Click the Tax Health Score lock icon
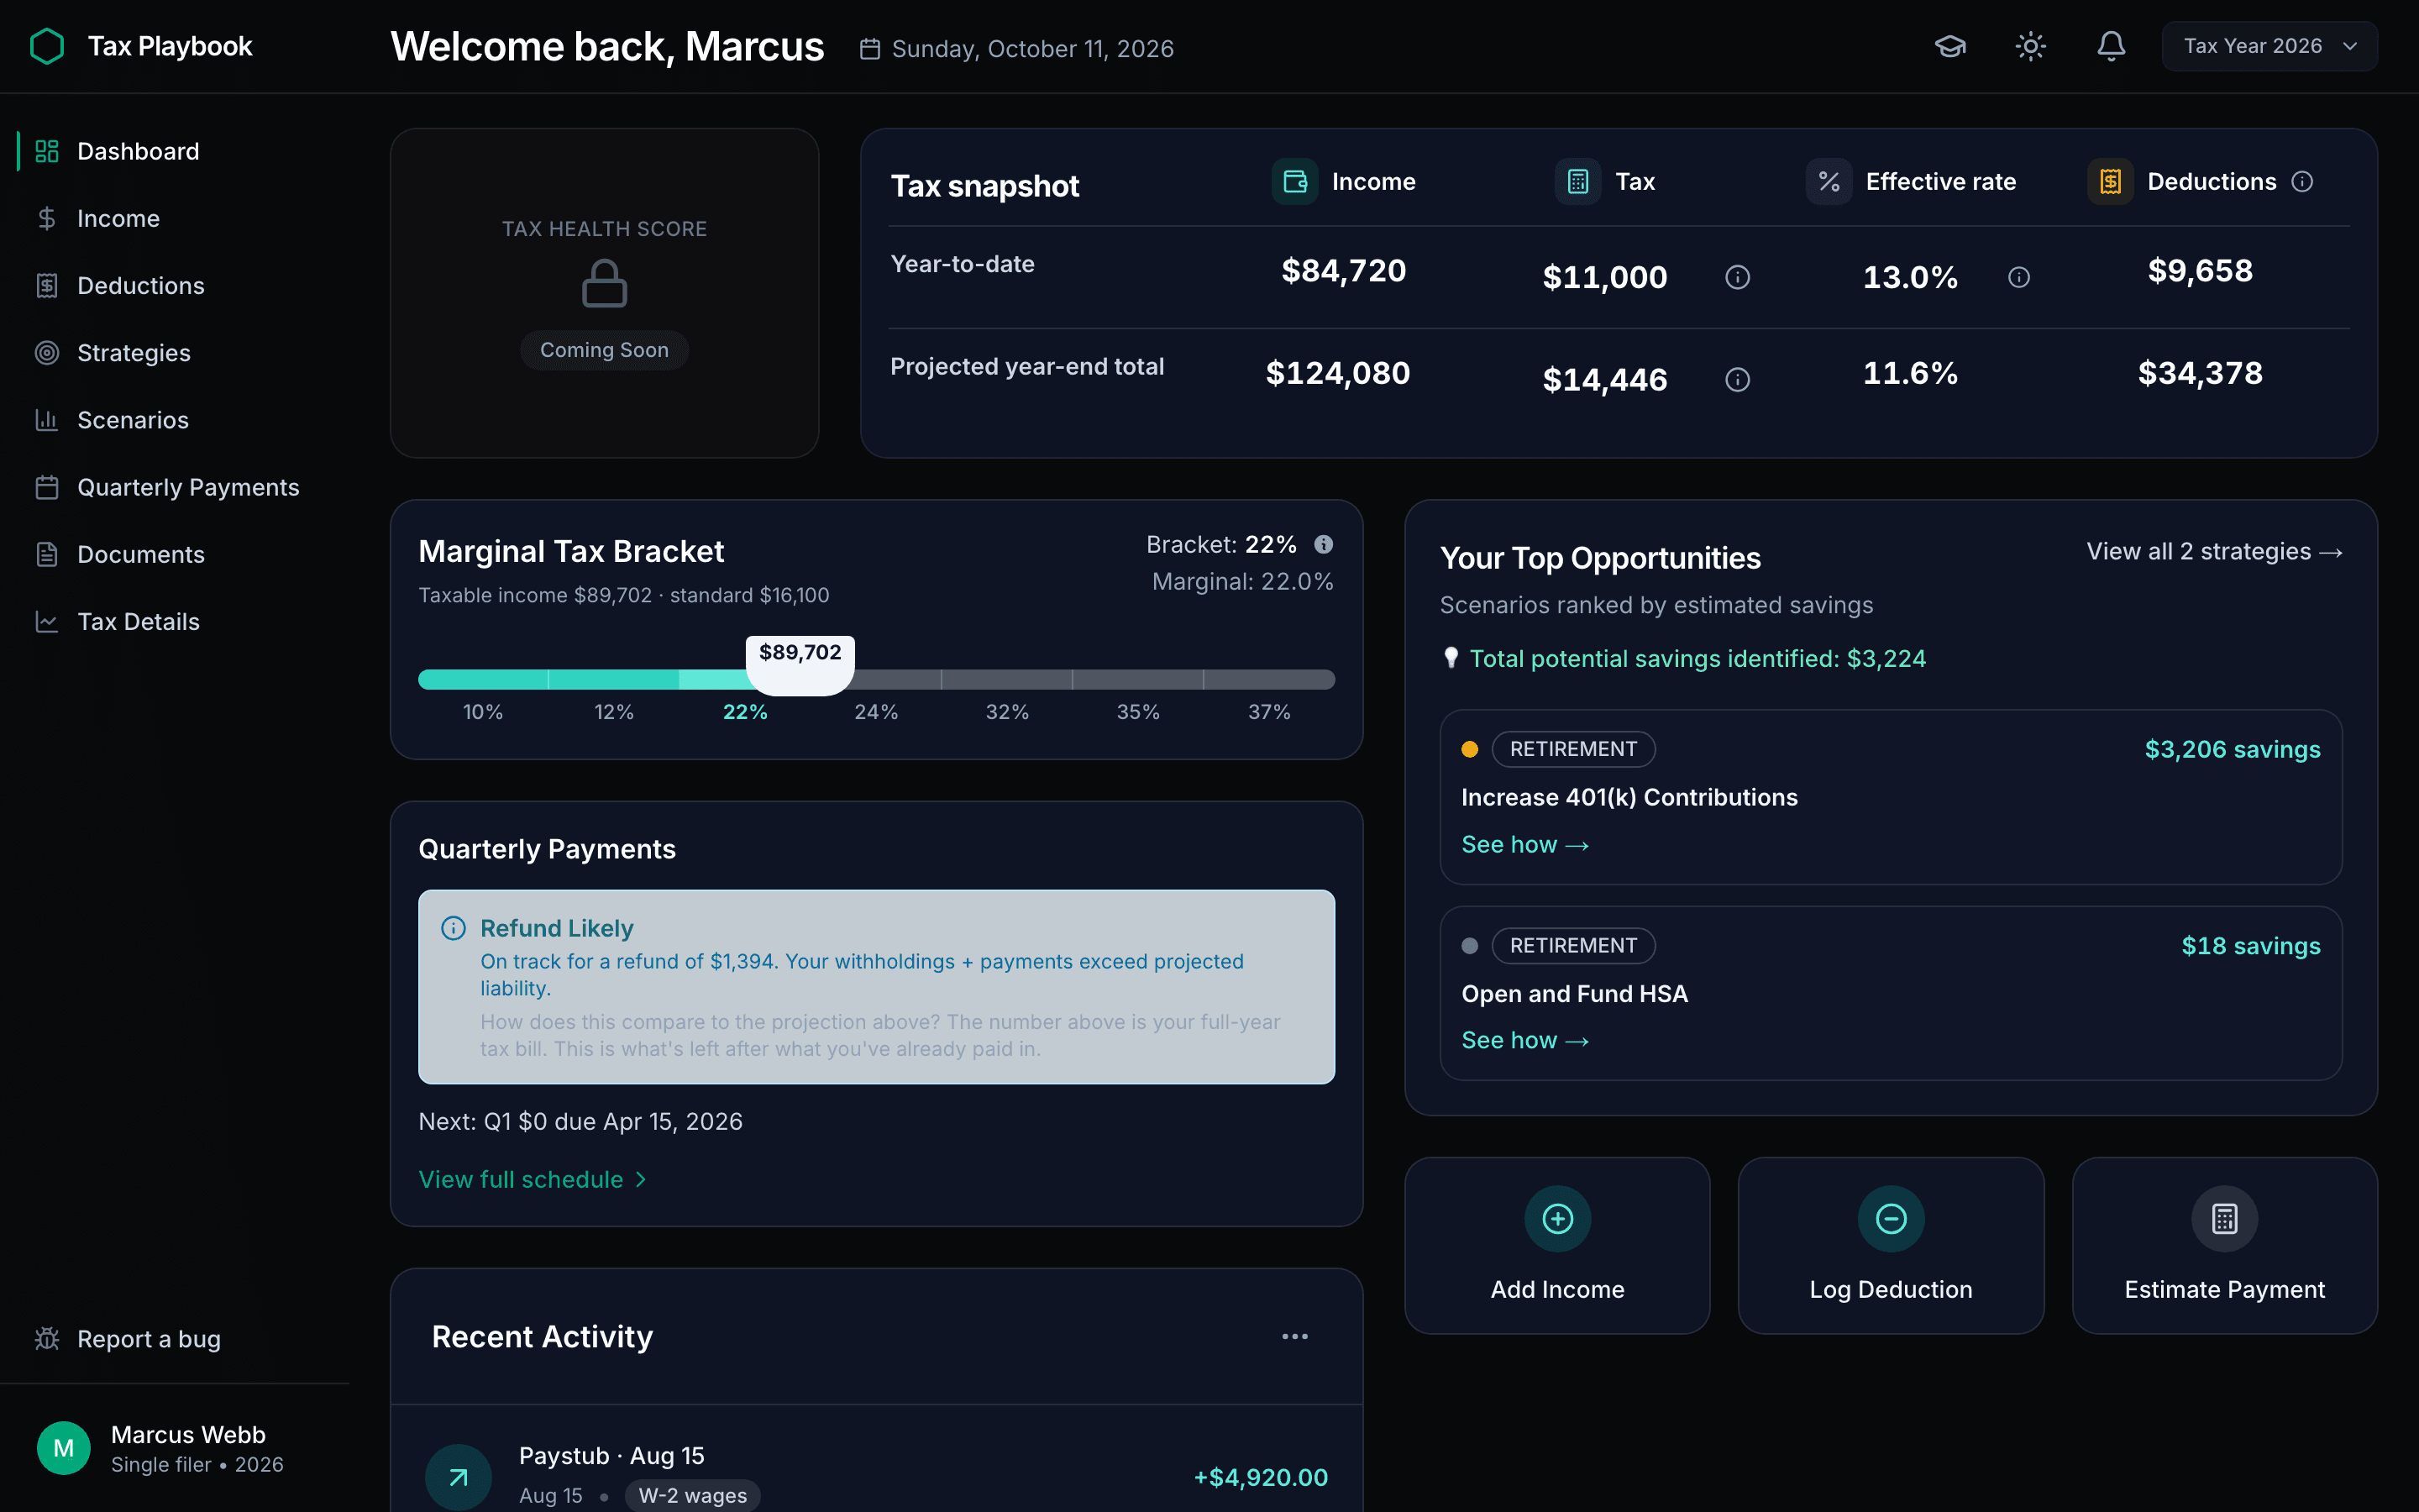The image size is (2419, 1512). (604, 283)
